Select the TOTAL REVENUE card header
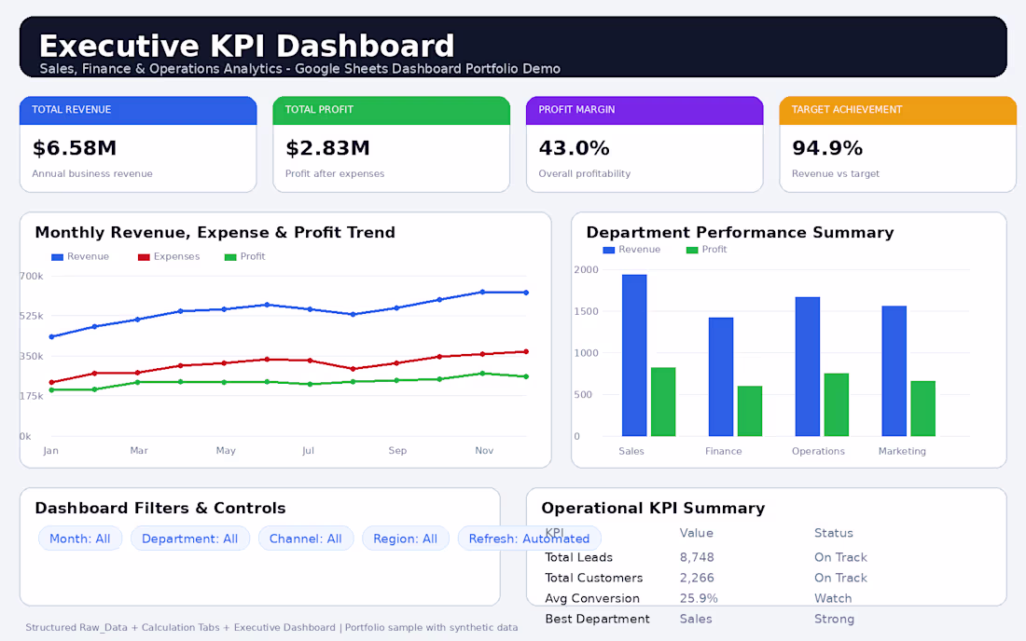 click(138, 110)
